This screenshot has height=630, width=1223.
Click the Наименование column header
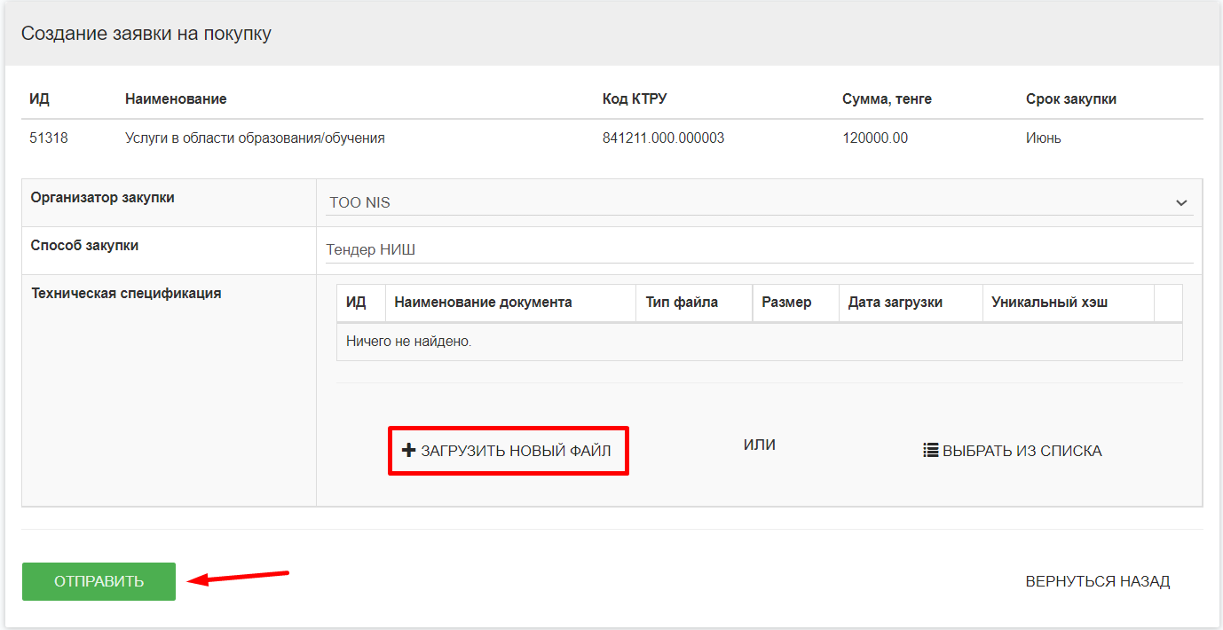click(x=176, y=99)
